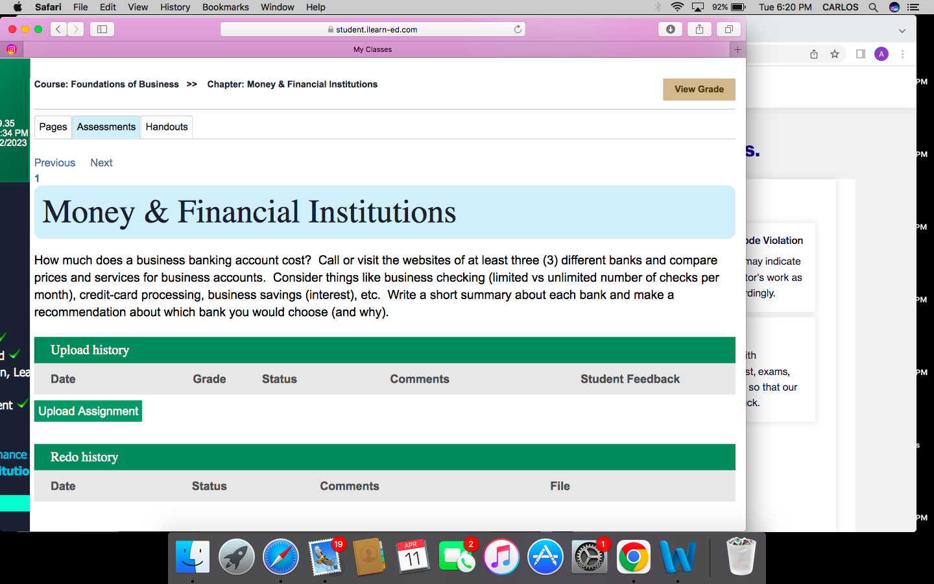Go to the Next page link
This screenshot has width=934, height=584.
[101, 163]
